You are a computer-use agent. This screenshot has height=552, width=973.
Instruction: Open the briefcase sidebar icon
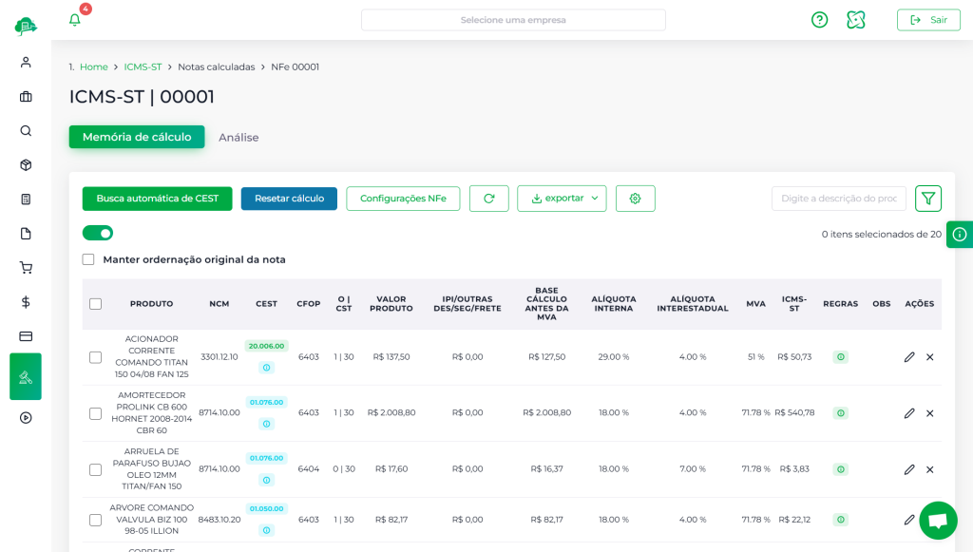tap(26, 97)
